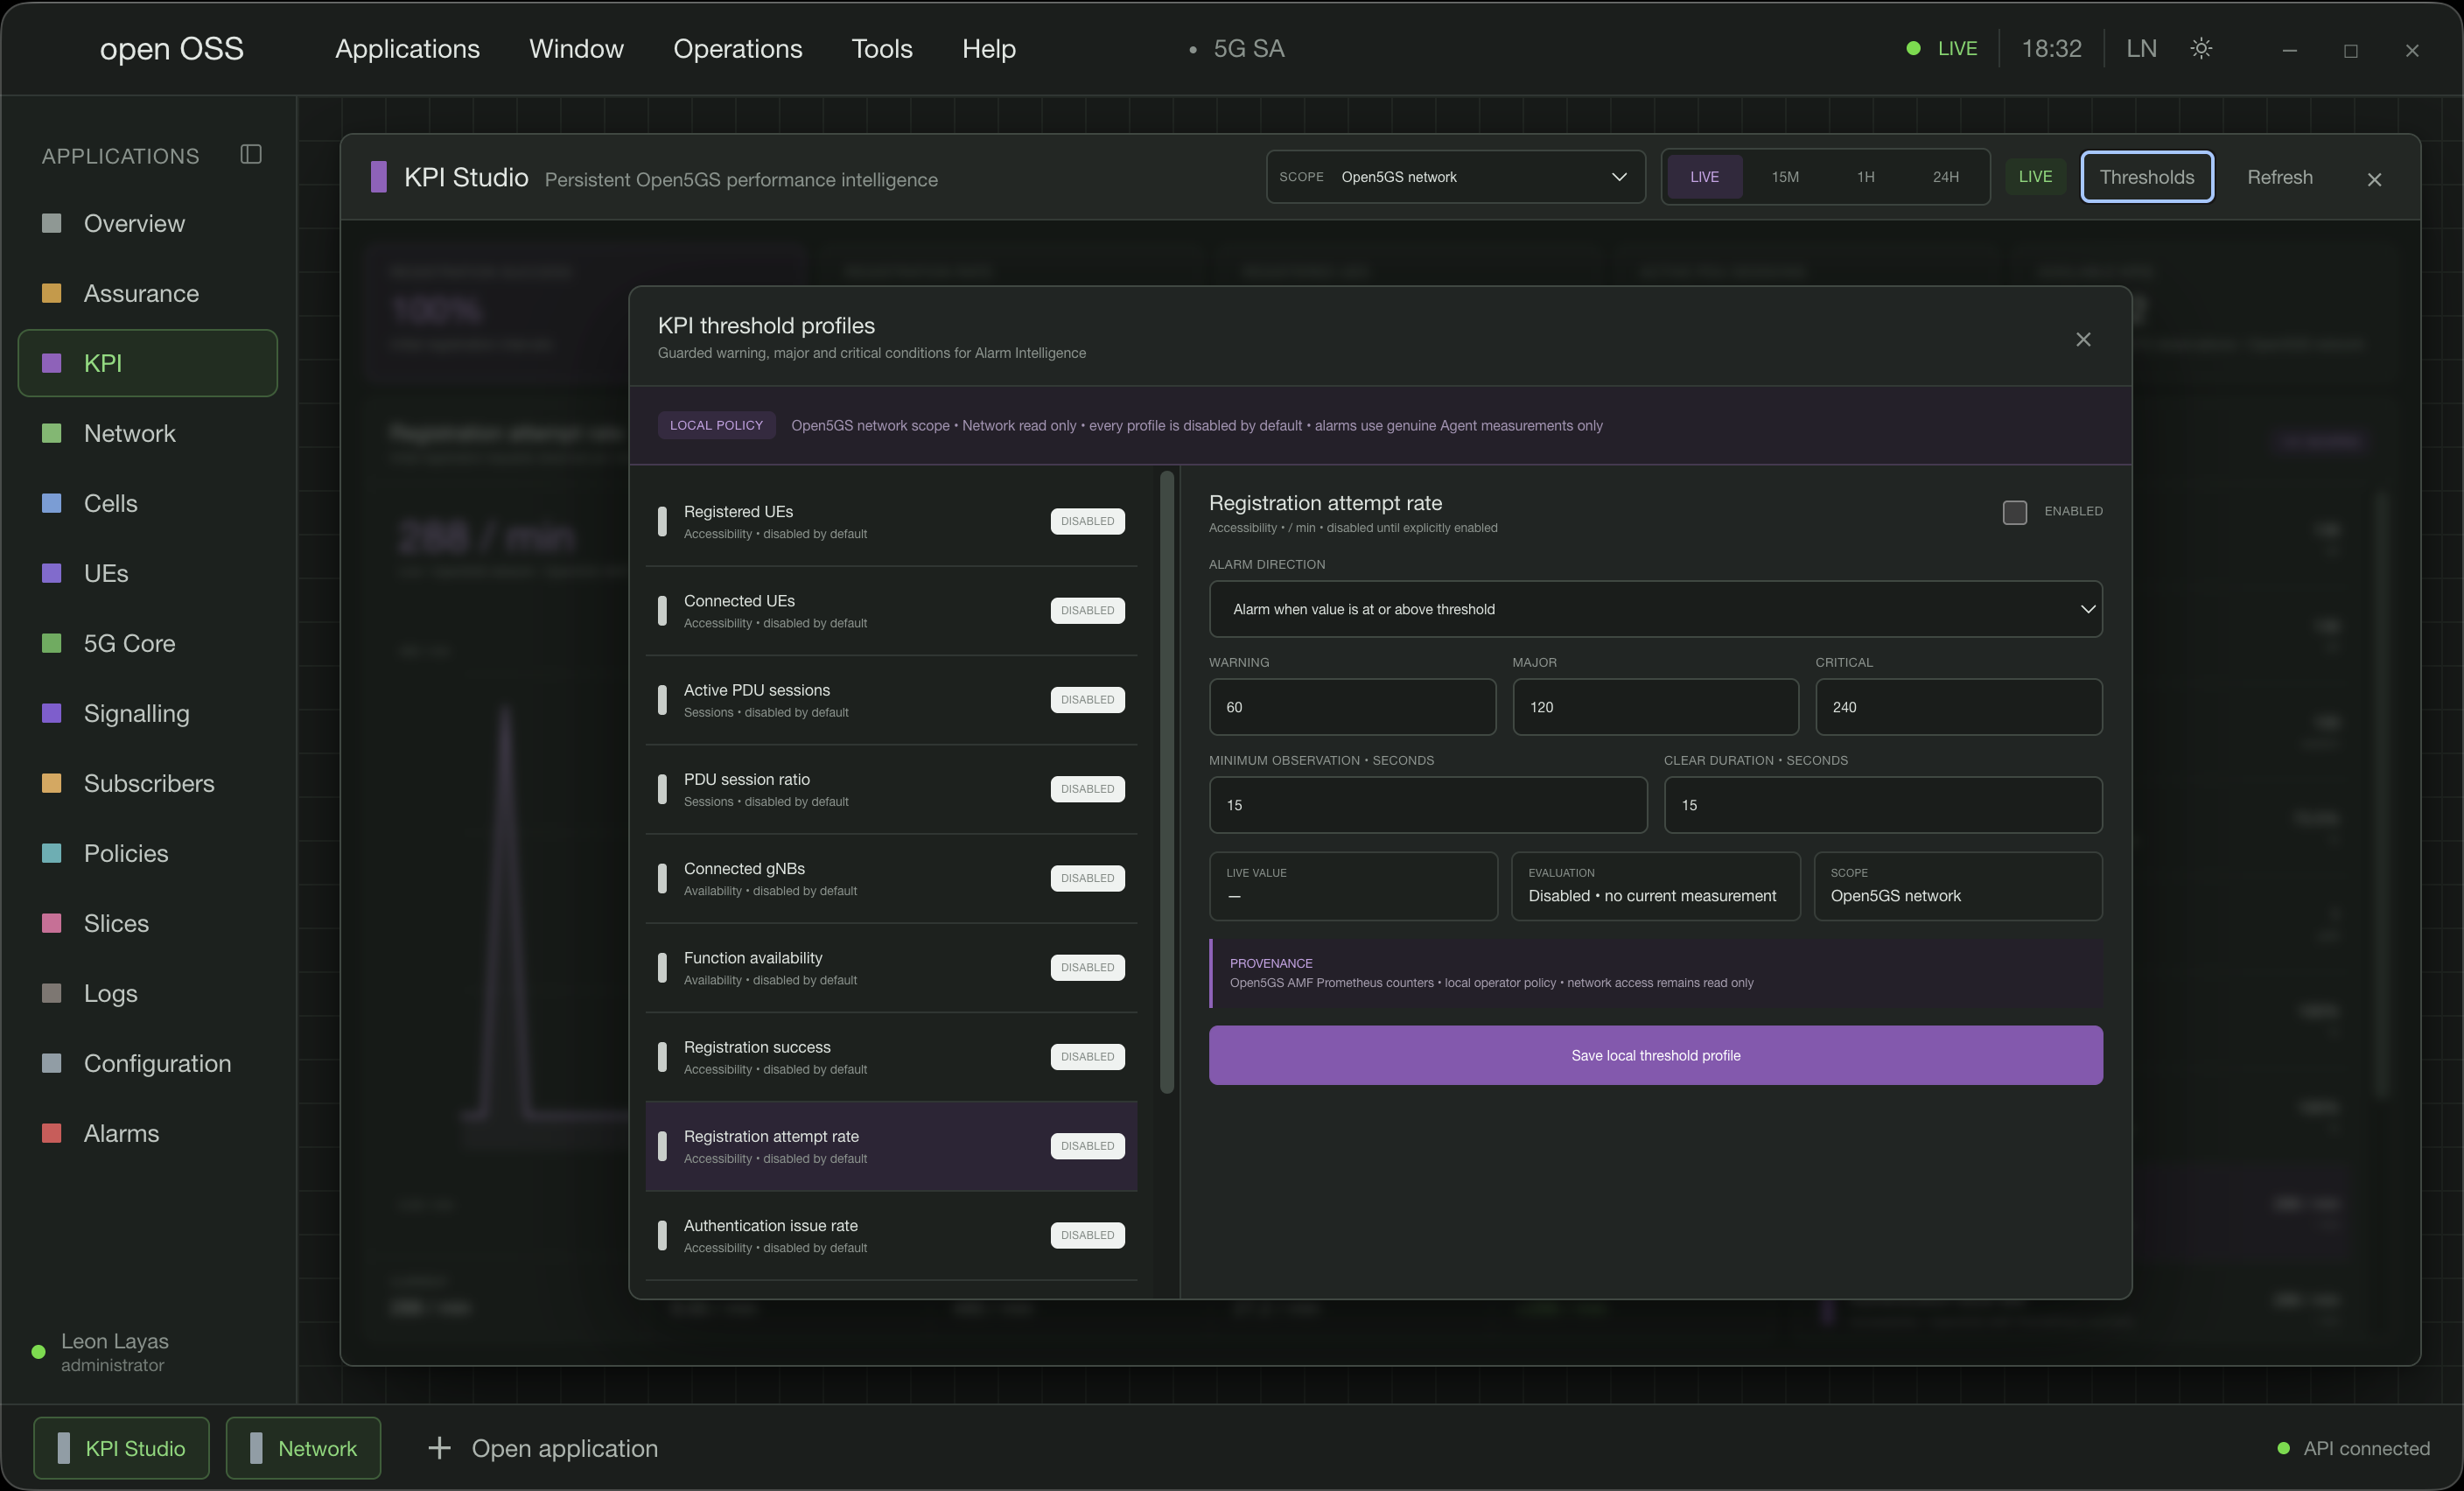2464x1491 pixels.
Task: Collapse the Applications sidebar panel icon
Action: (x=251, y=154)
